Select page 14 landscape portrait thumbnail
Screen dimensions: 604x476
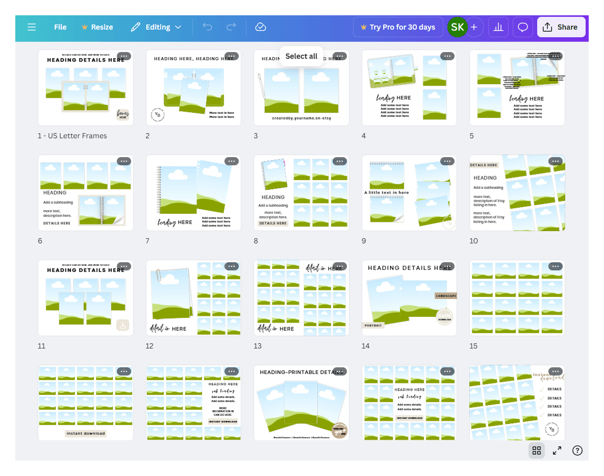[x=409, y=298]
